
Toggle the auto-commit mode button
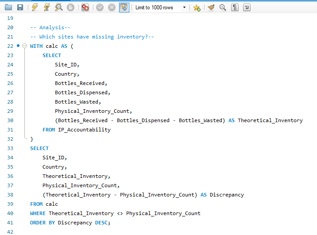(124, 8)
